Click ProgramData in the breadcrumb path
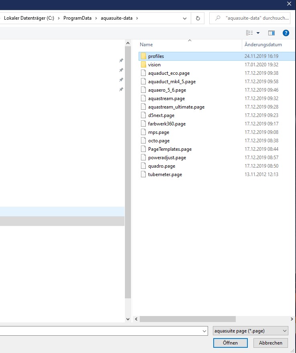296x353 pixels. click(77, 18)
